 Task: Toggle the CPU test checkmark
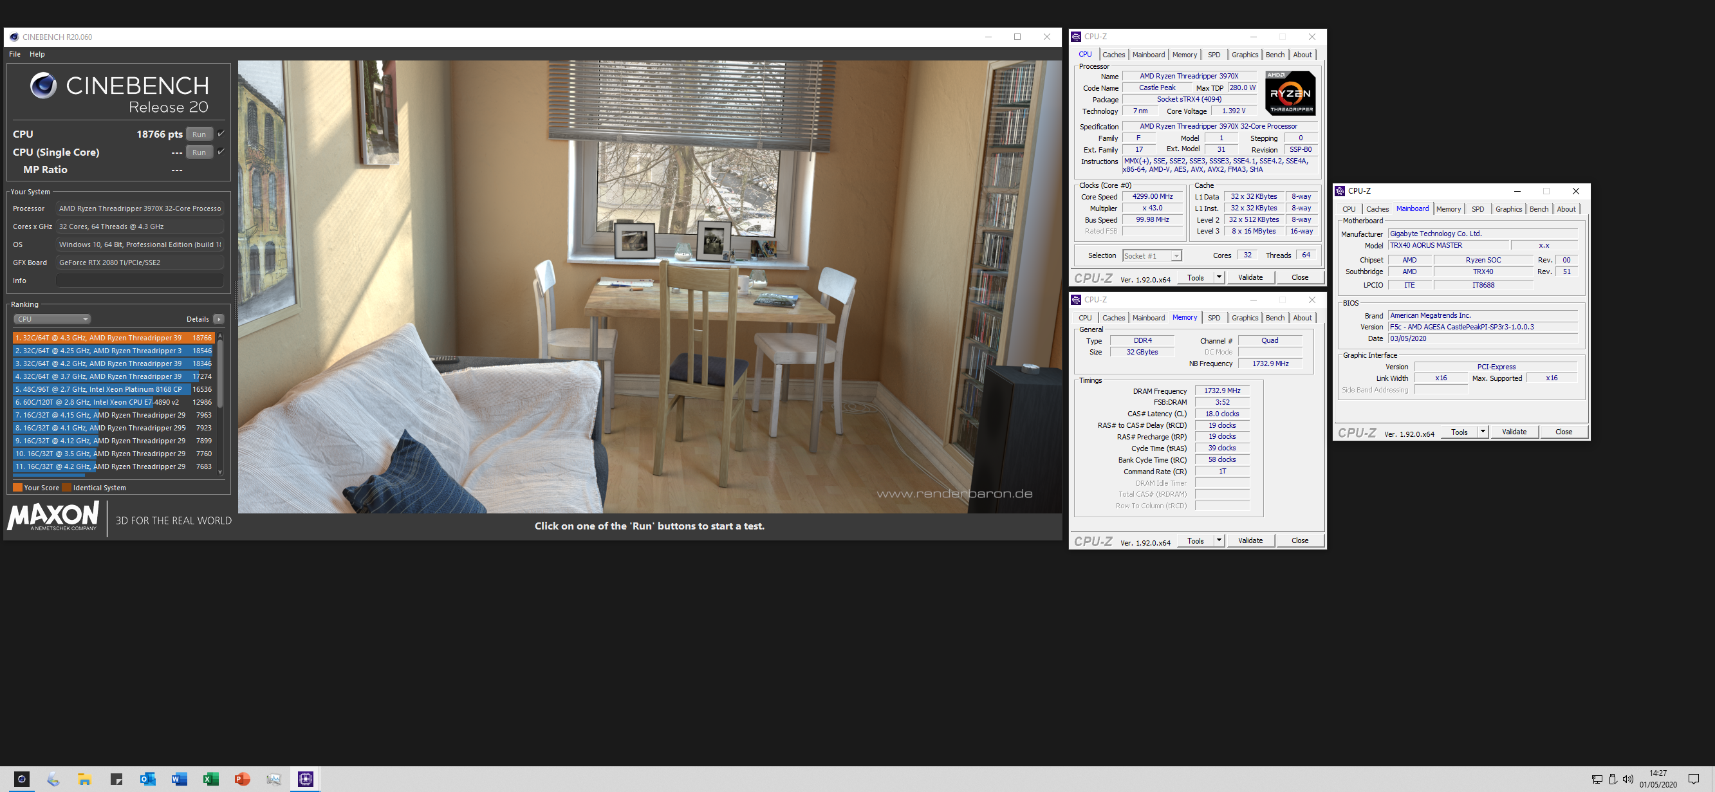click(221, 134)
